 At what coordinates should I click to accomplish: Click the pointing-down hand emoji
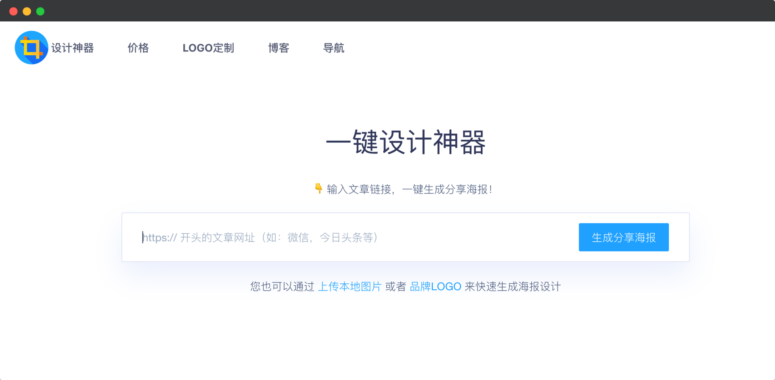pos(318,189)
